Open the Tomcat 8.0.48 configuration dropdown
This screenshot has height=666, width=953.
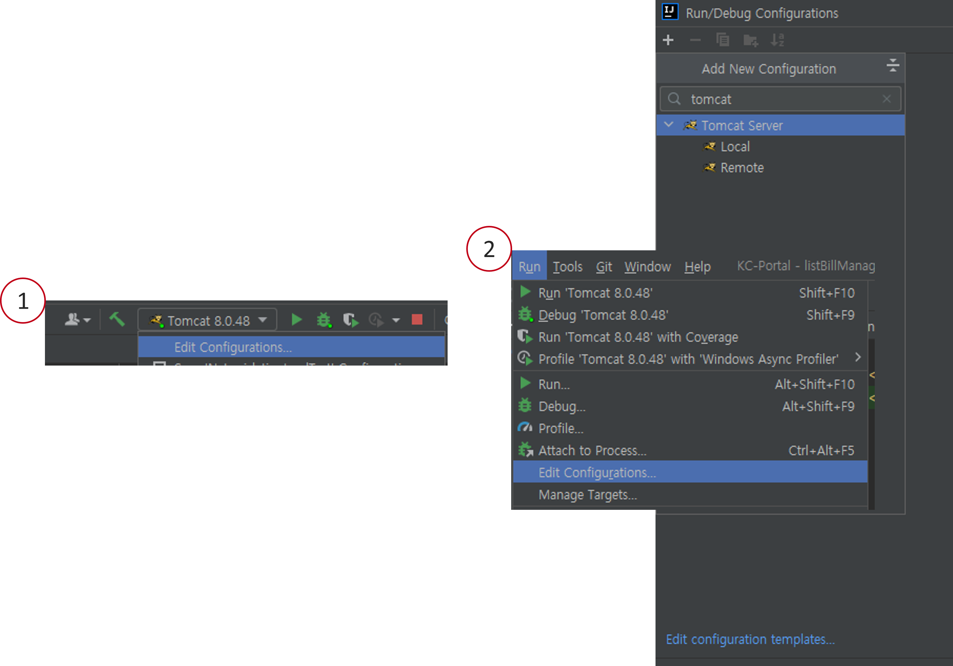208,320
